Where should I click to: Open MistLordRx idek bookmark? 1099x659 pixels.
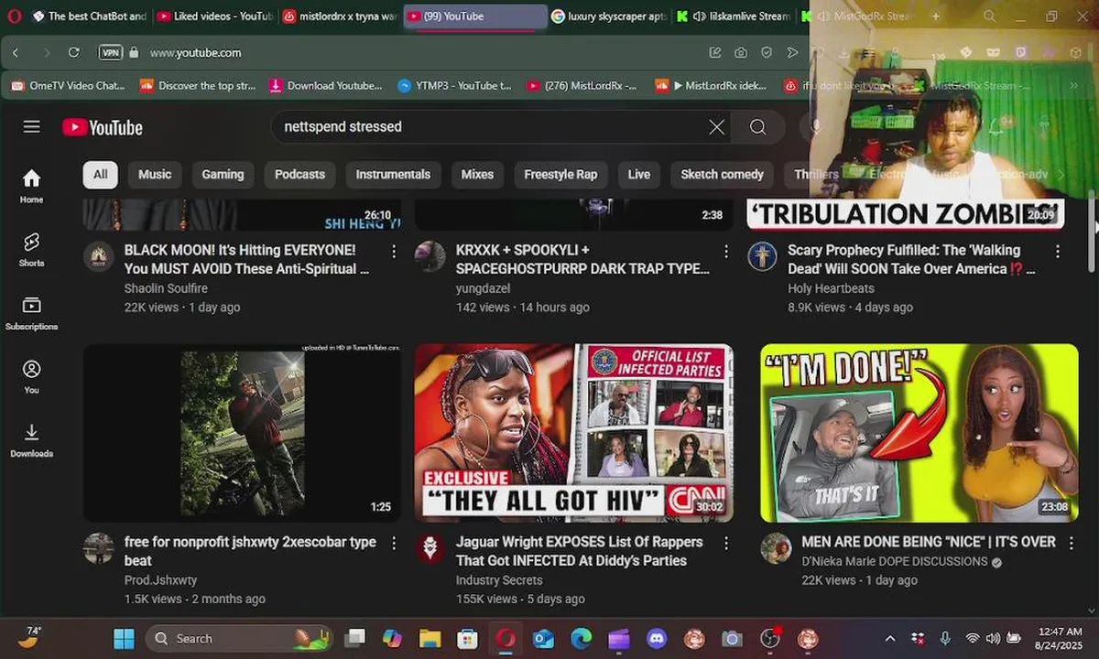(x=712, y=86)
